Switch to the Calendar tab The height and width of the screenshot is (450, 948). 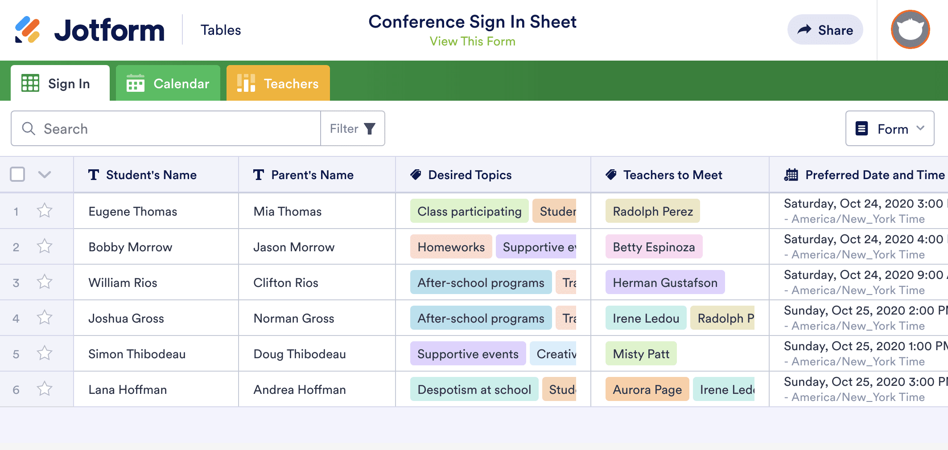click(x=168, y=83)
